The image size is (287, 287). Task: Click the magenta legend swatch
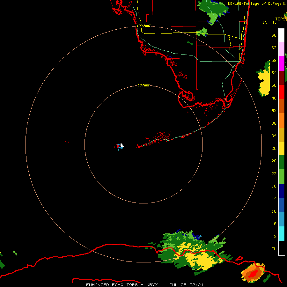click(282, 63)
